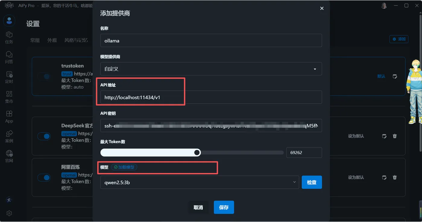Click the 添加 button in settings
Screen dimensions: 422x222
pyautogui.click(x=399, y=39)
